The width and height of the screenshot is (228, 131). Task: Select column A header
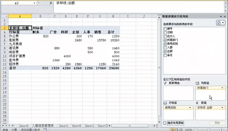pos(20,16)
